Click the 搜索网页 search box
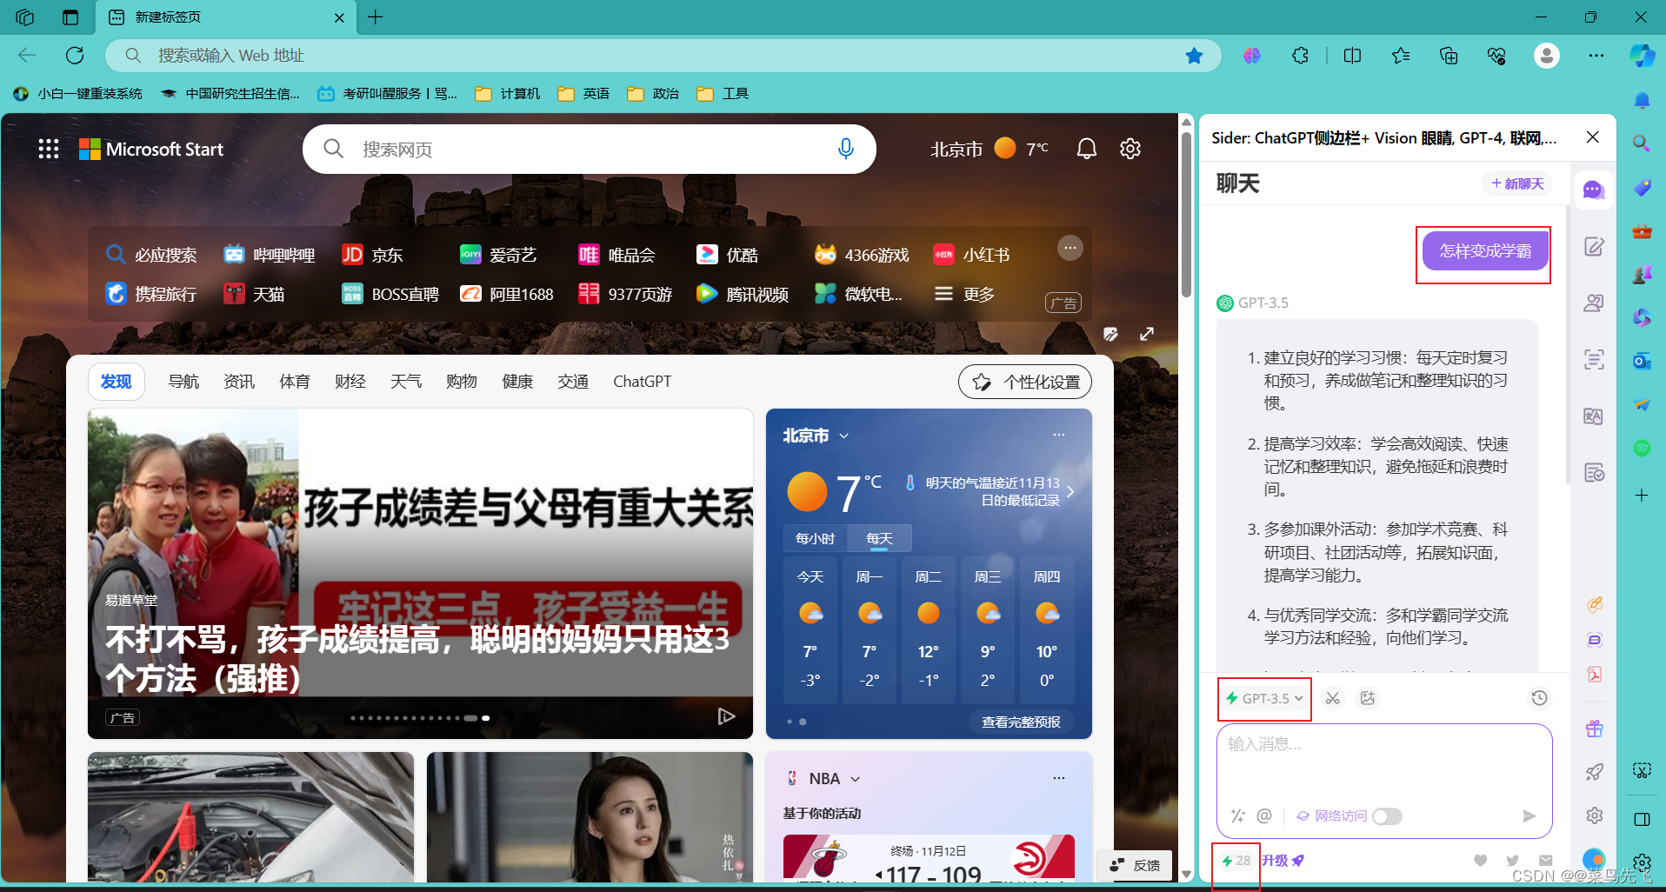The height and width of the screenshot is (892, 1666). point(589,149)
